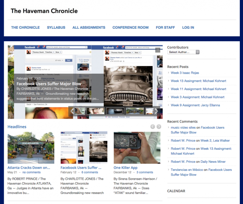Screen dimensions: 243x204
Task: Open the Select Author dropdown
Action: point(183,52)
